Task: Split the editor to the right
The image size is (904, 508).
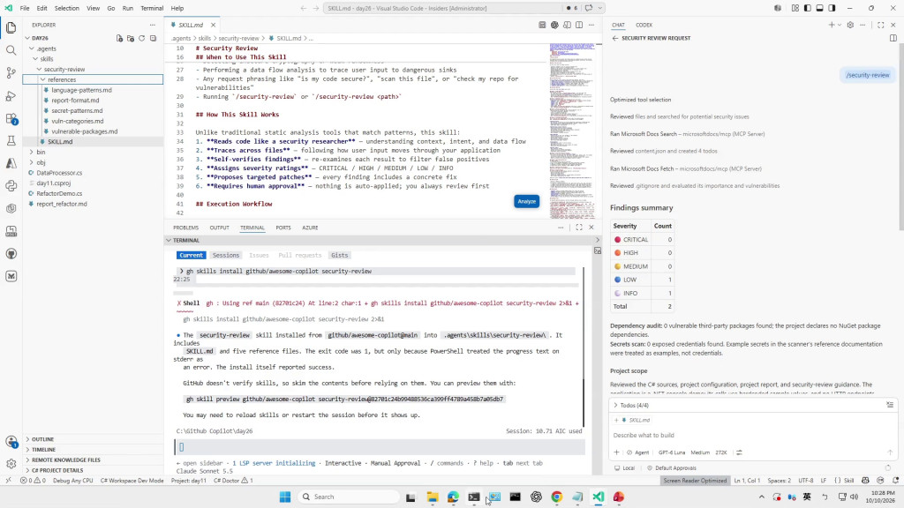Action: (579, 25)
